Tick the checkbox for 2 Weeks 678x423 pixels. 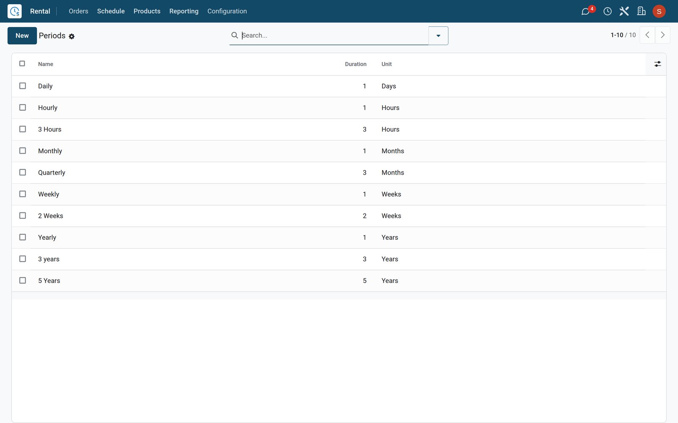click(x=22, y=215)
